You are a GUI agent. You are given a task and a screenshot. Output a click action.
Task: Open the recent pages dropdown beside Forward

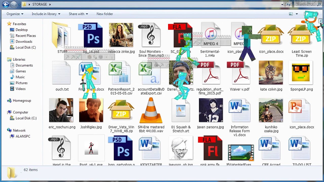click(x=19, y=5)
